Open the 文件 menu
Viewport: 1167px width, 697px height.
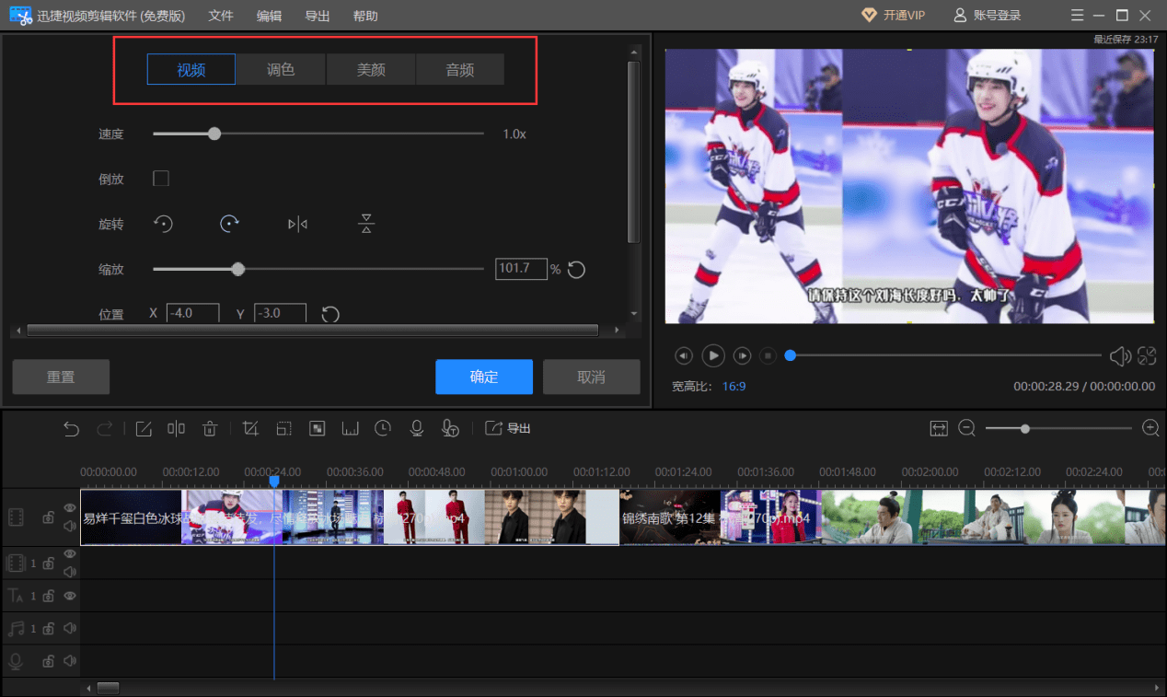coord(221,16)
